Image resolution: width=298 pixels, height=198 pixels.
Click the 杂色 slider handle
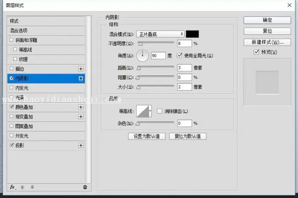pos(138,124)
